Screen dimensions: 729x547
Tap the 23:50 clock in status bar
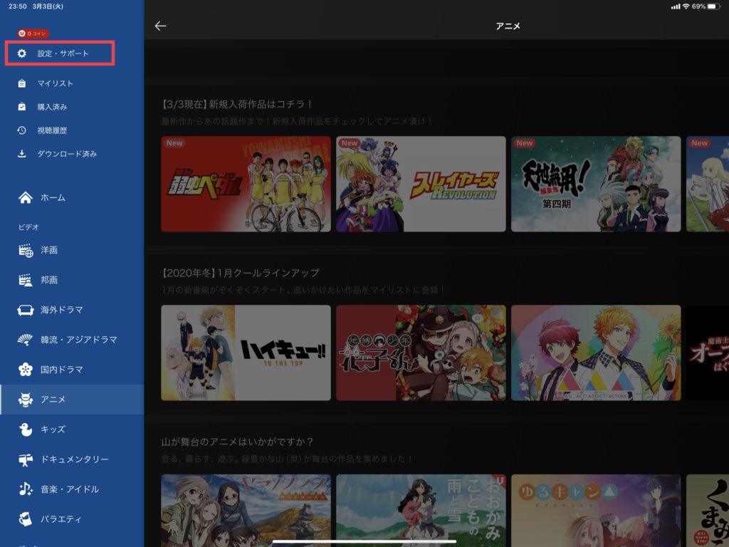[18, 6]
